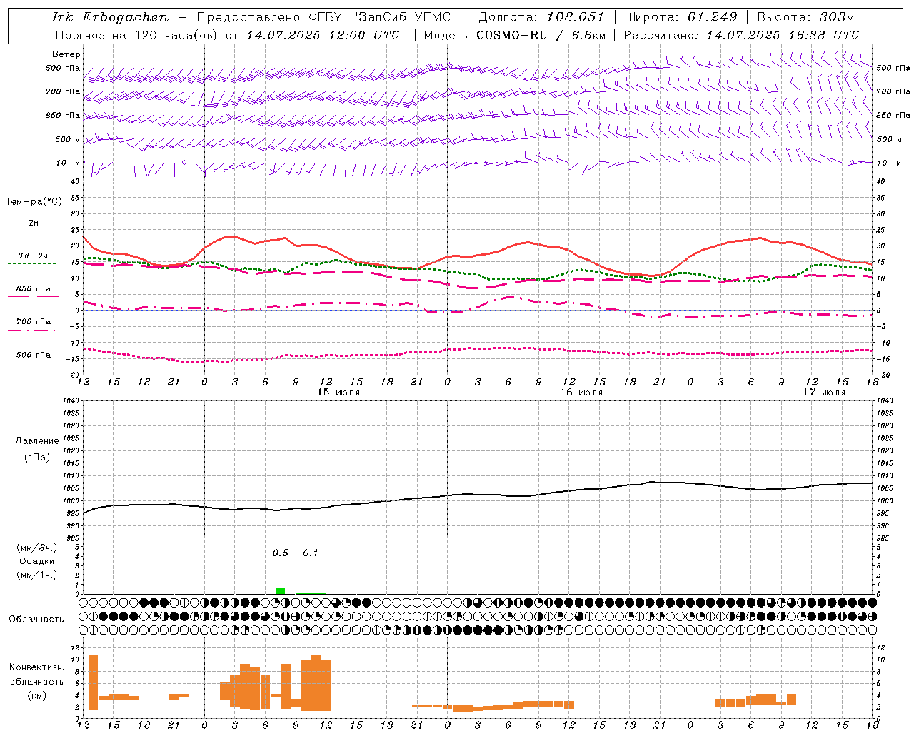Click the '(мм/3ч.)' precipitation unit label

(37, 548)
